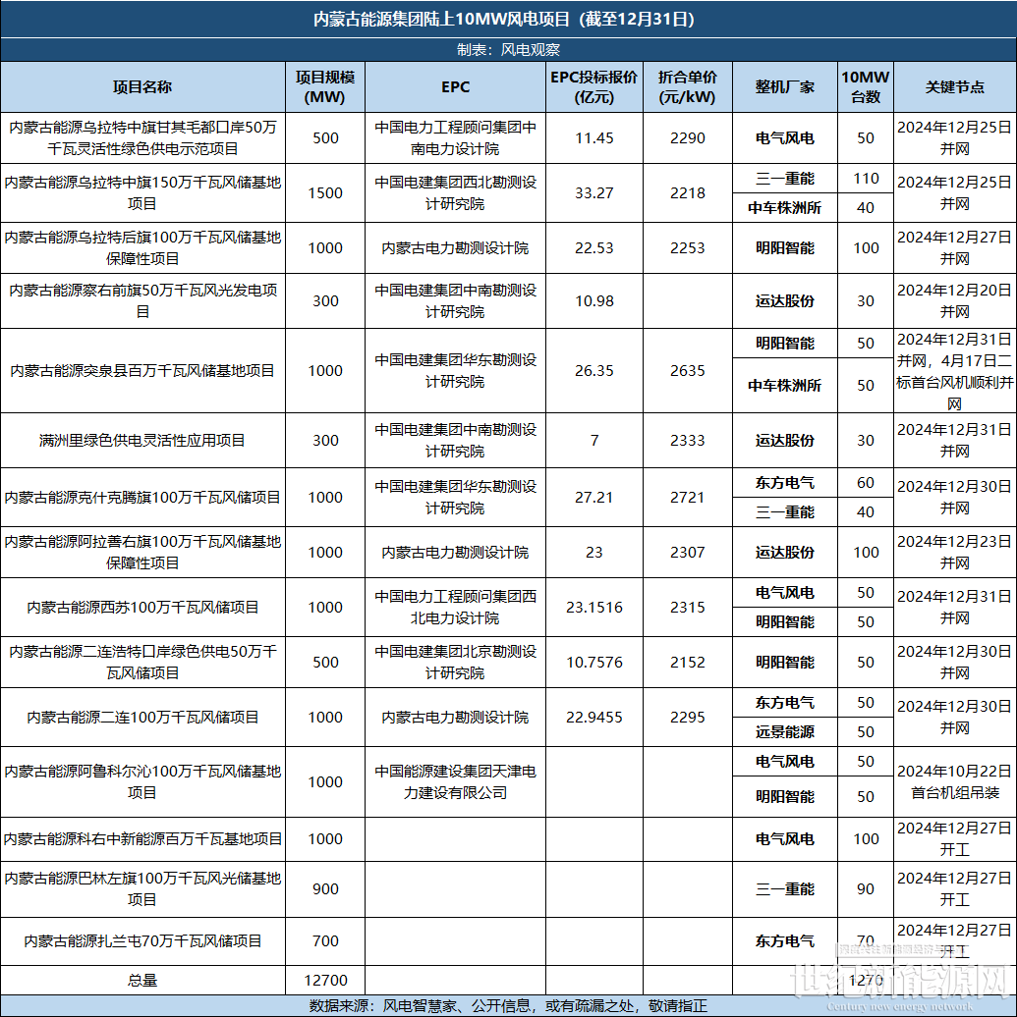Viewport: 1017px width, 1017px height.
Task: Click the bid price value 22.53
Action: 594,247
